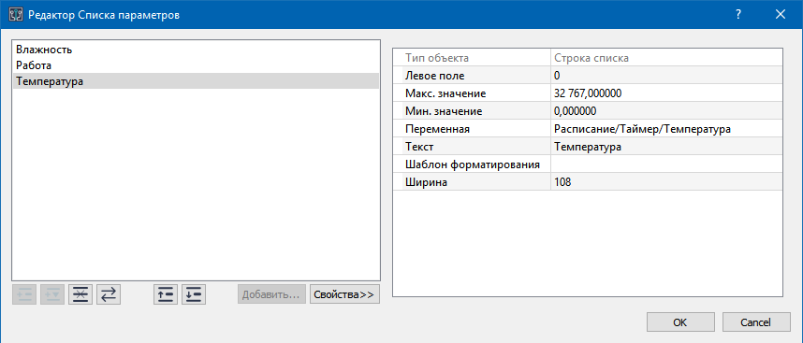Image resolution: width=803 pixels, height=343 pixels.
Task: Click the Левое поле property label
Action: pyautogui.click(x=435, y=76)
